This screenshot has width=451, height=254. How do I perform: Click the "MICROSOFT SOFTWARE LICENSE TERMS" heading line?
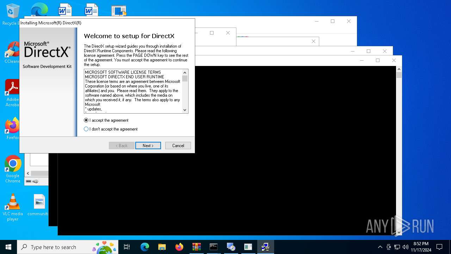(123, 72)
